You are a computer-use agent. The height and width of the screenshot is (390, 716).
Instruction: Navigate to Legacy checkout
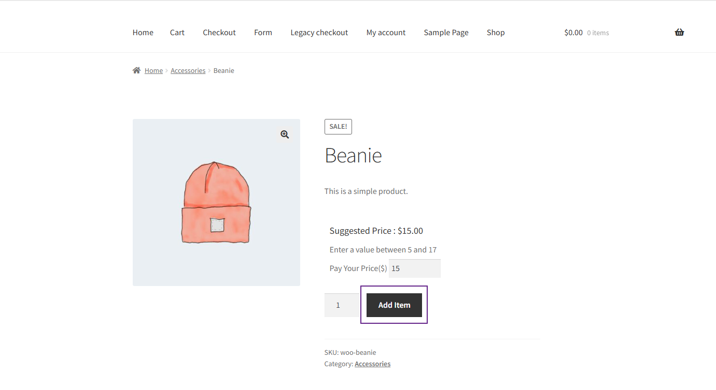pyautogui.click(x=319, y=33)
